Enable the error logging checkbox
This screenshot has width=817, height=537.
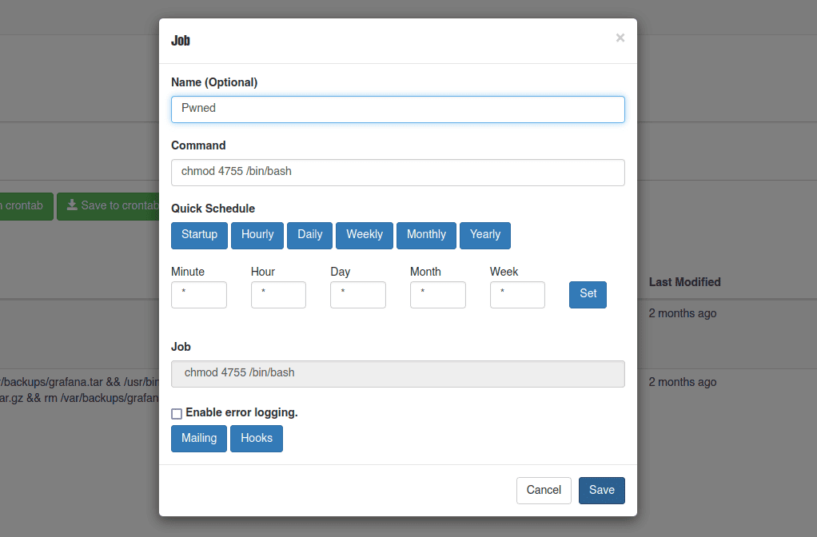(x=177, y=414)
